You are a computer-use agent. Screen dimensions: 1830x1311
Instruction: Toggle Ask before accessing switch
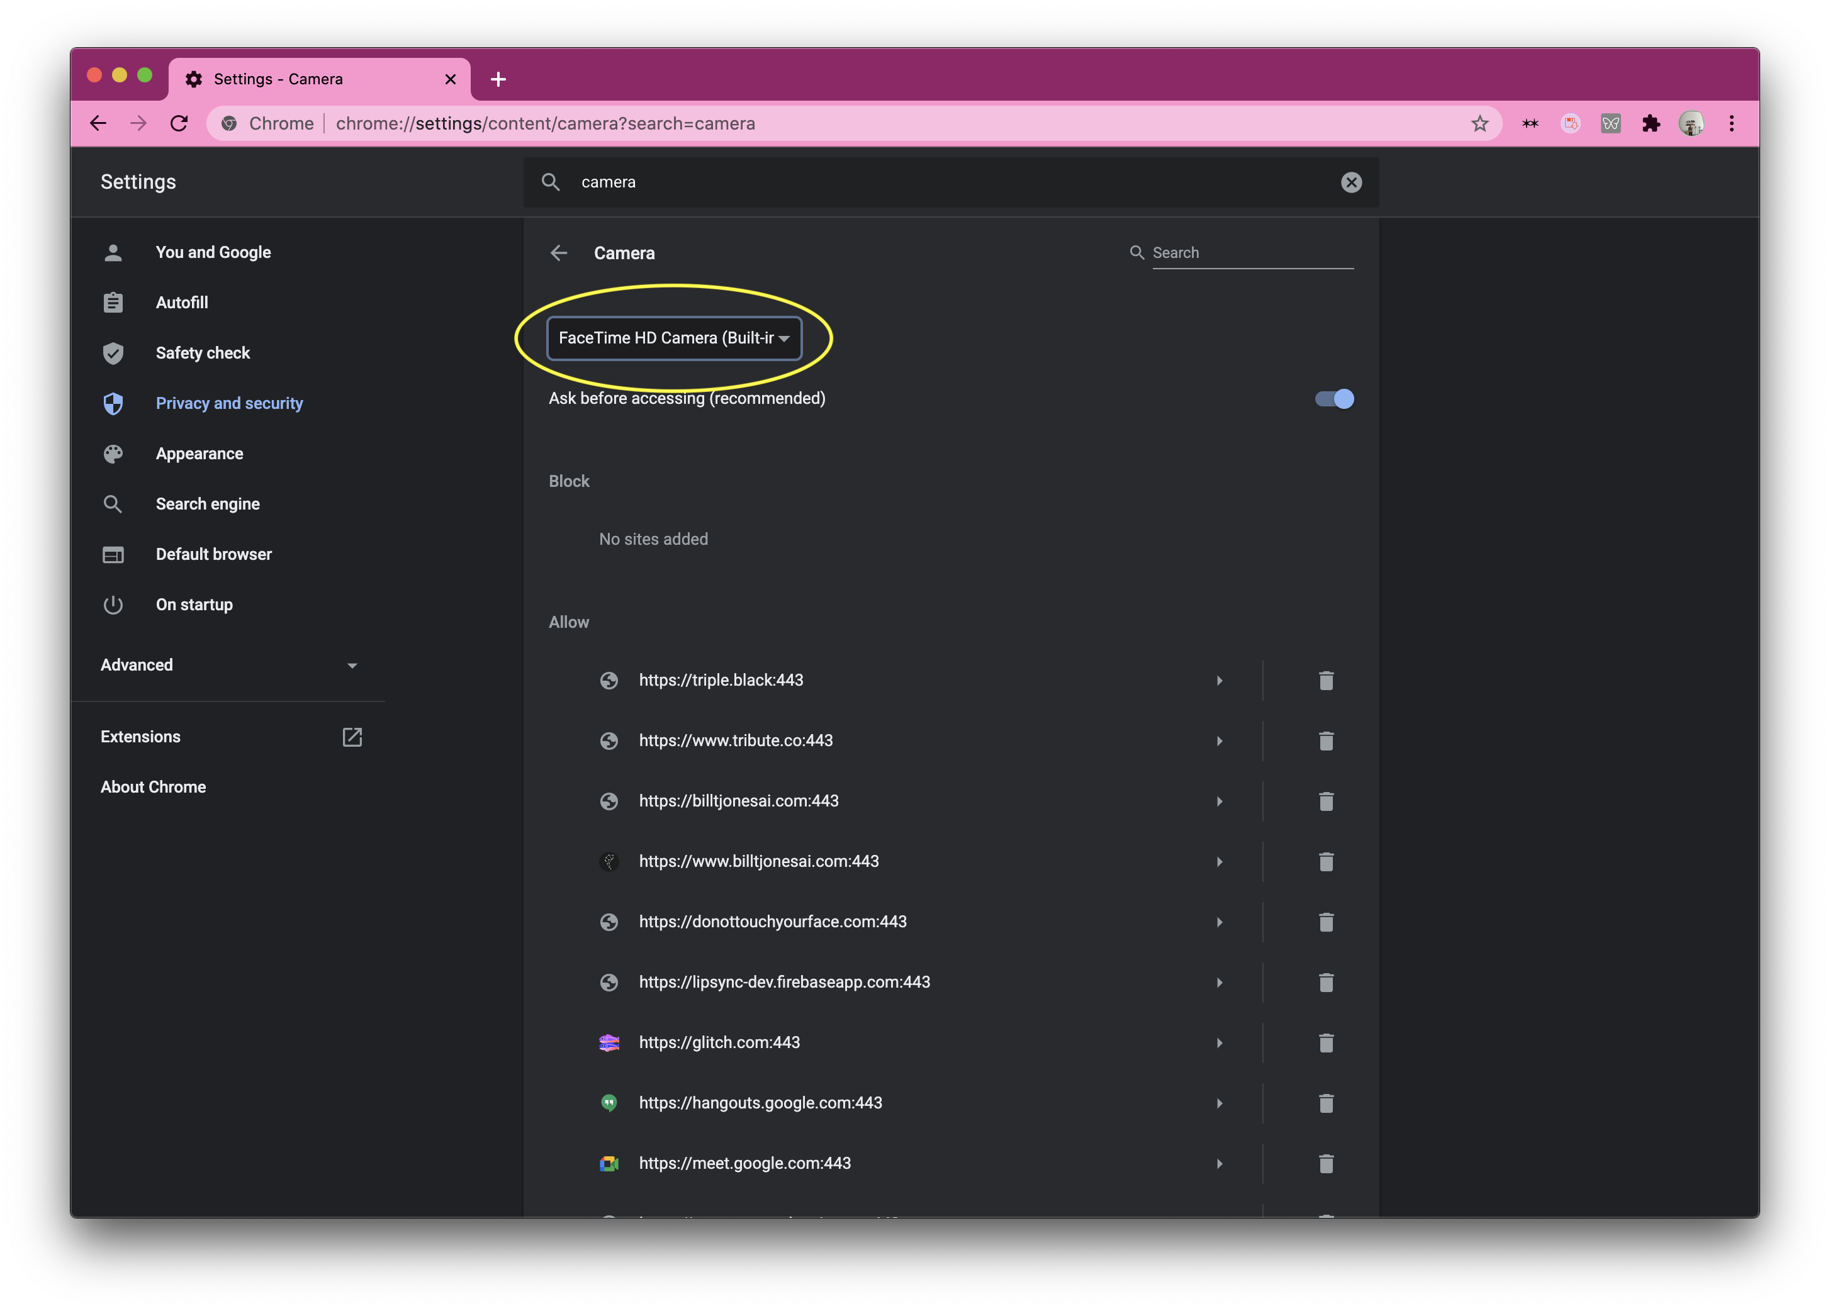click(1335, 399)
